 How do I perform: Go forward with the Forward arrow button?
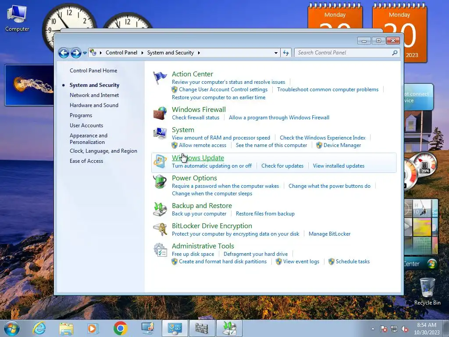pyautogui.click(x=76, y=53)
